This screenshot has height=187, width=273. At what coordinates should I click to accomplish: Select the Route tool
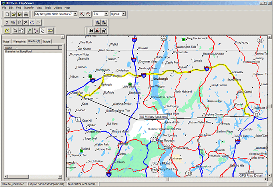[36, 31]
